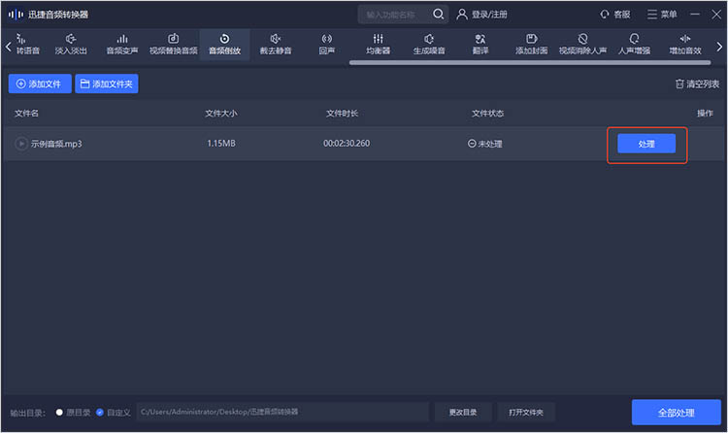
Task: Select the 添加封面 add cover tool
Action: pyautogui.click(x=531, y=45)
